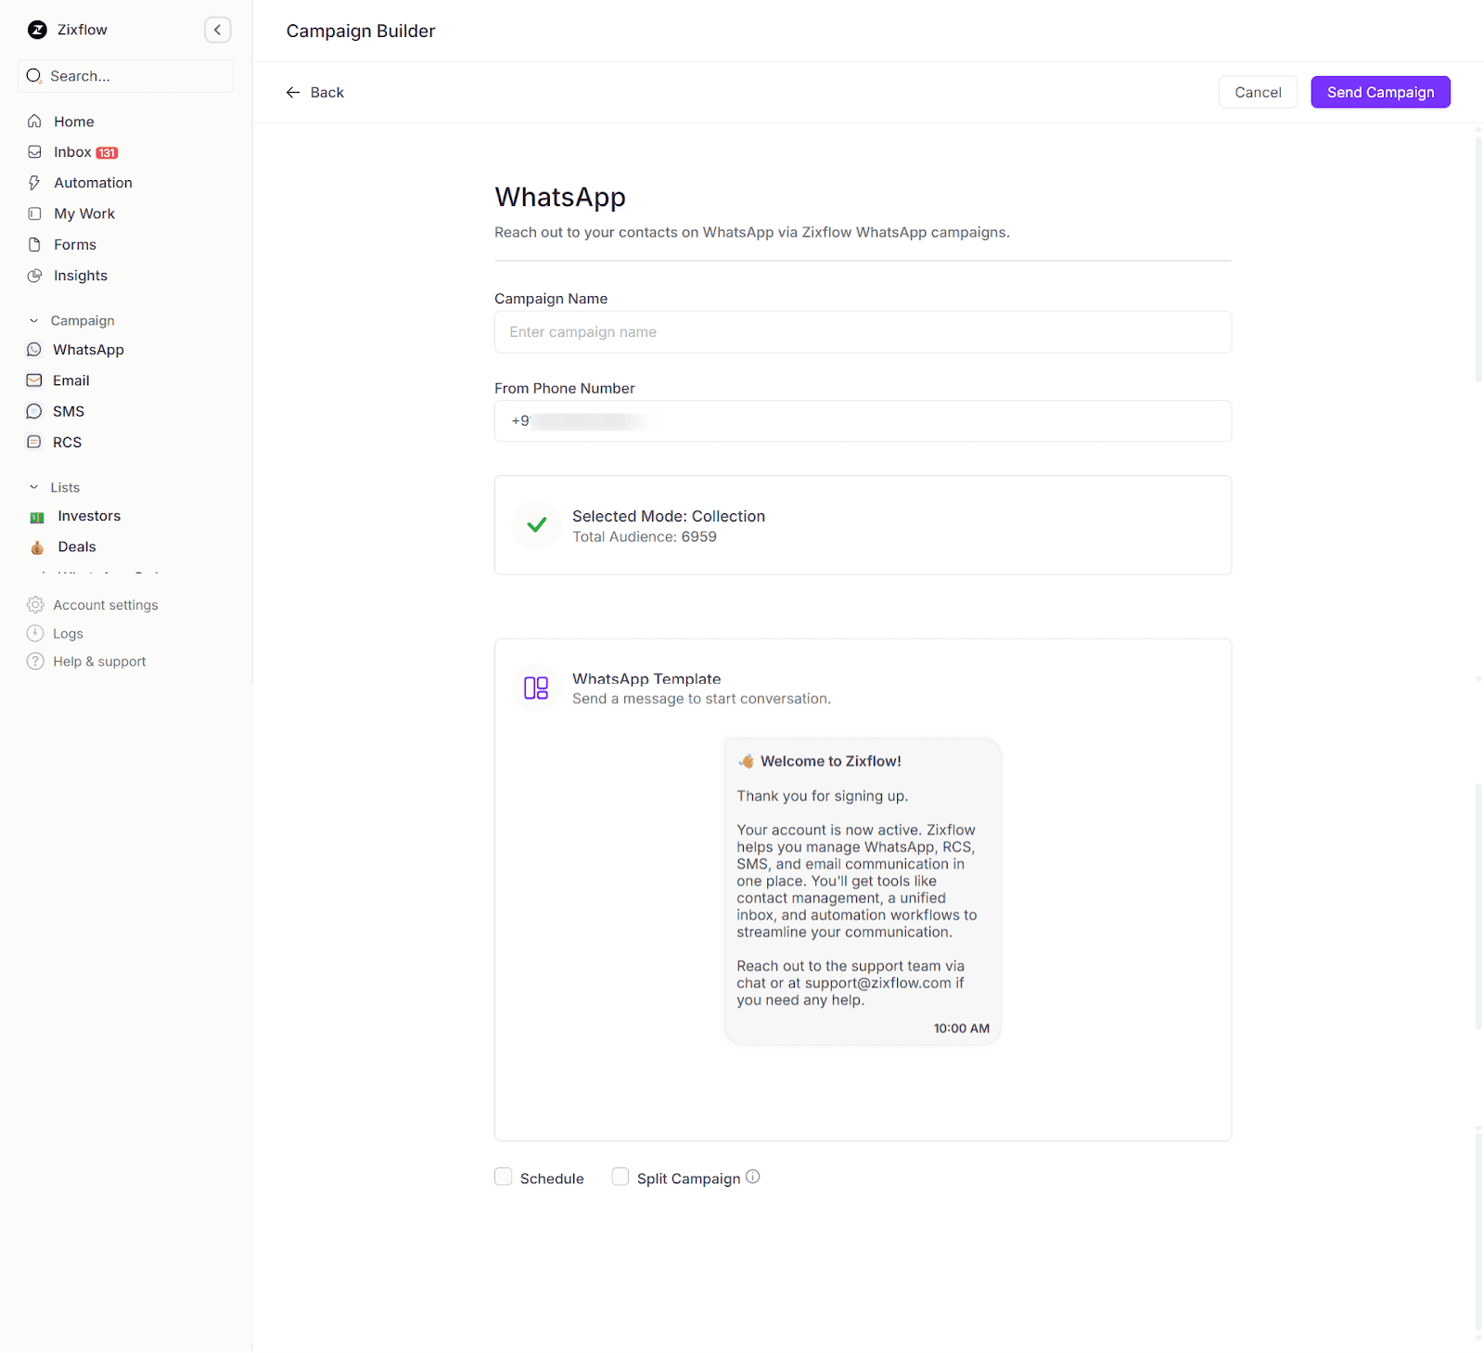Viewport: 1484px width, 1353px height.
Task: Go Back using the back link
Action: click(x=314, y=92)
